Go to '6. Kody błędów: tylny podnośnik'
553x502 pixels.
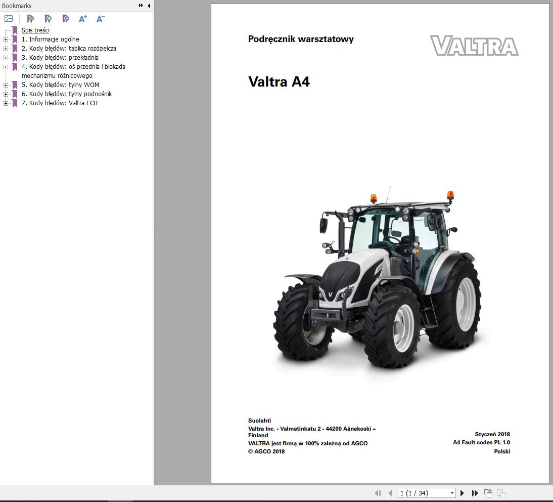point(67,94)
